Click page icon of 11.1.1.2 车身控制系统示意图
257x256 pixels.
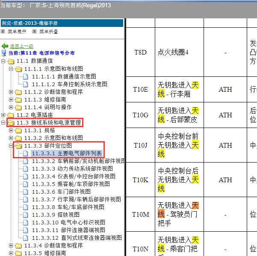click(x=26, y=84)
